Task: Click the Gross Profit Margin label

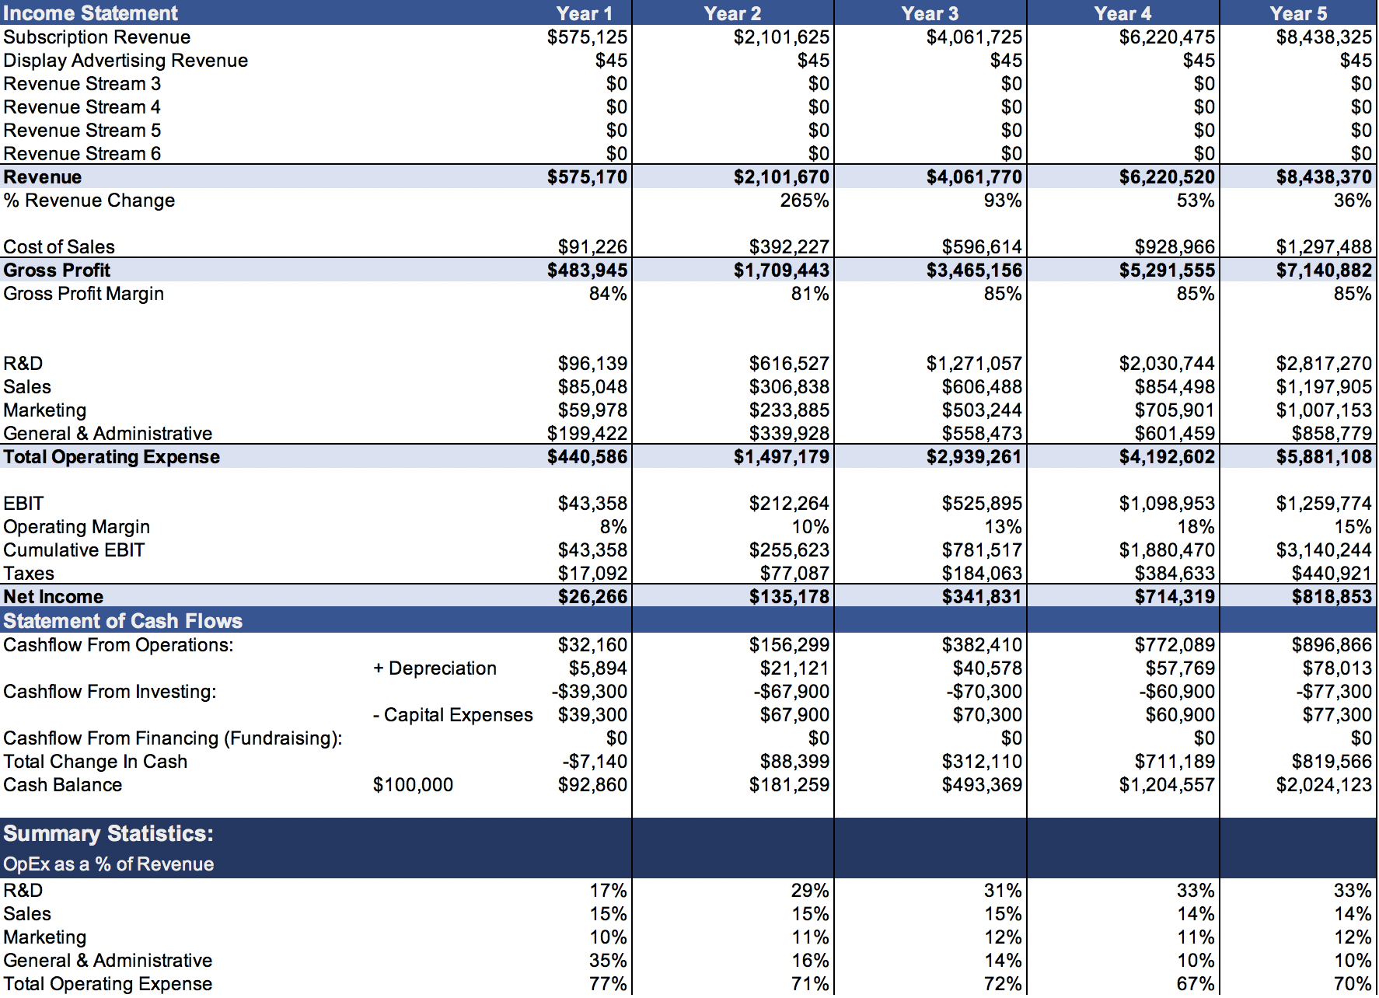Action: (83, 294)
